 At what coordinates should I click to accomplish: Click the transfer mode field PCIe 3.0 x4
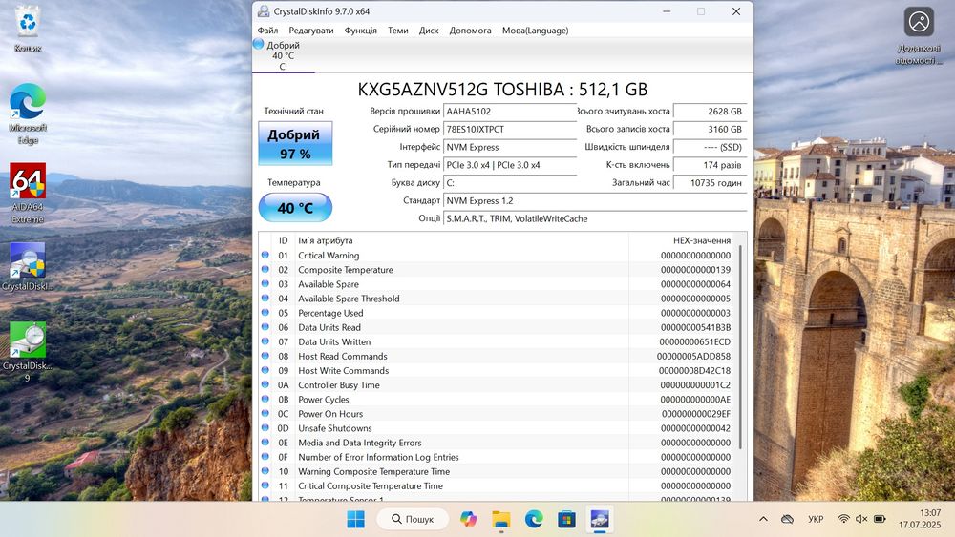[x=510, y=165]
